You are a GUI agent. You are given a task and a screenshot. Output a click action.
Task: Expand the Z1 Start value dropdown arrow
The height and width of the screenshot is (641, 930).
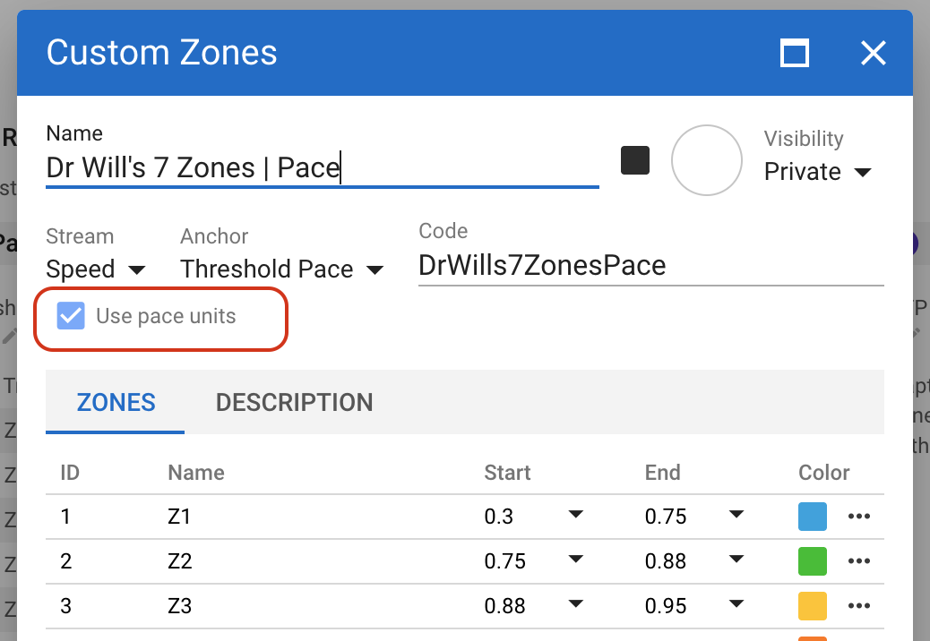(x=576, y=515)
